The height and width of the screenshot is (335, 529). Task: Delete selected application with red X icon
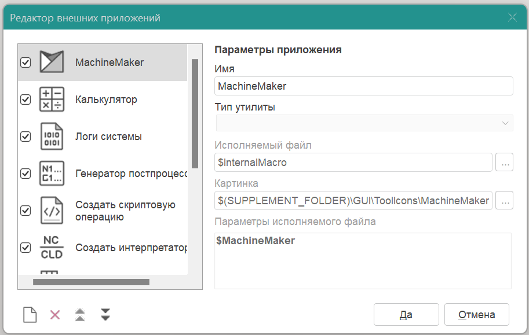tap(55, 315)
